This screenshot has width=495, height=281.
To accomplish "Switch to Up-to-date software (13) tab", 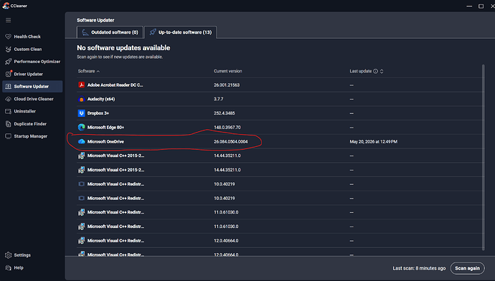I will pyautogui.click(x=181, y=32).
